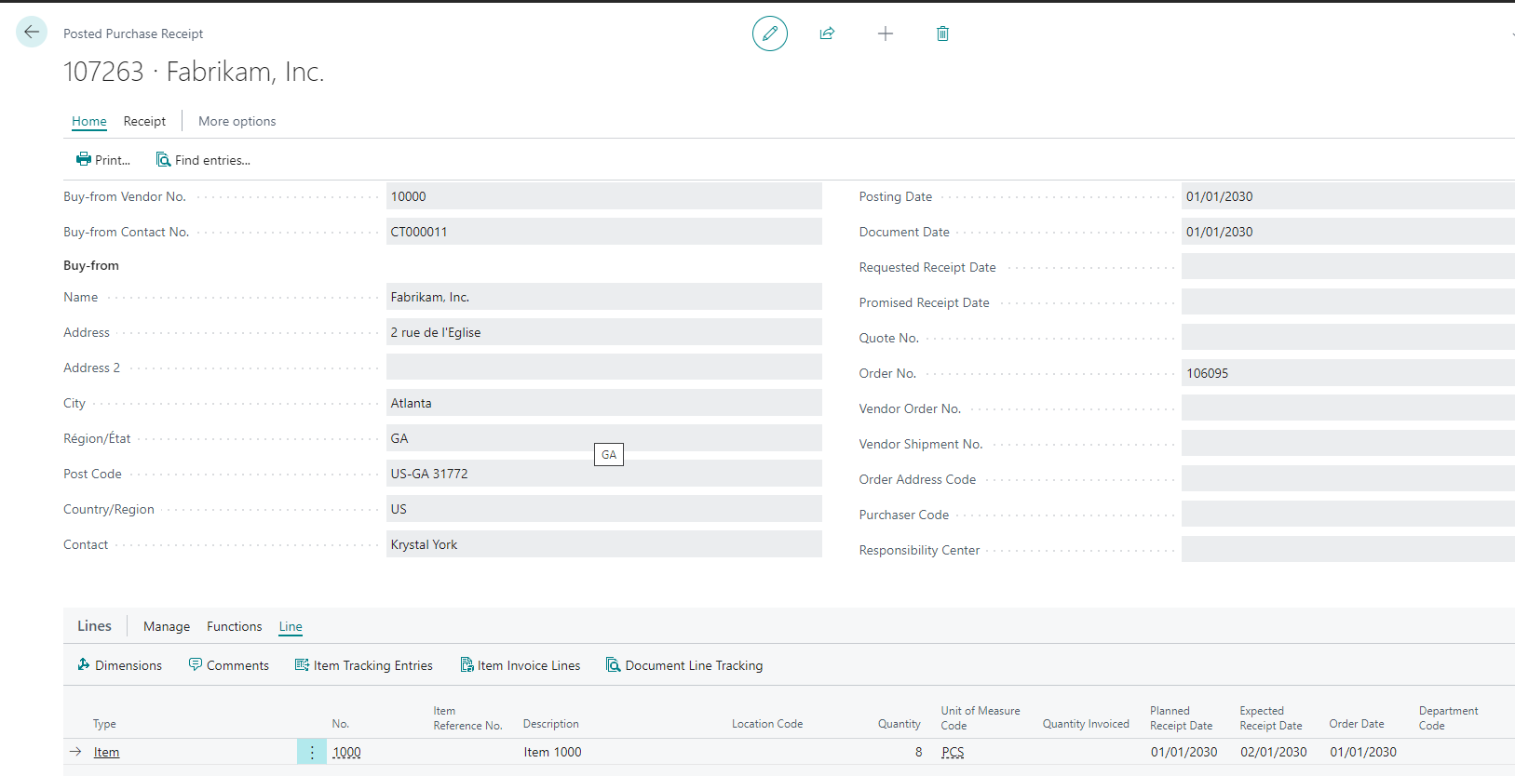Image resolution: width=1515 pixels, height=776 pixels.
Task: Click the Région/État field GA
Action: click(604, 438)
